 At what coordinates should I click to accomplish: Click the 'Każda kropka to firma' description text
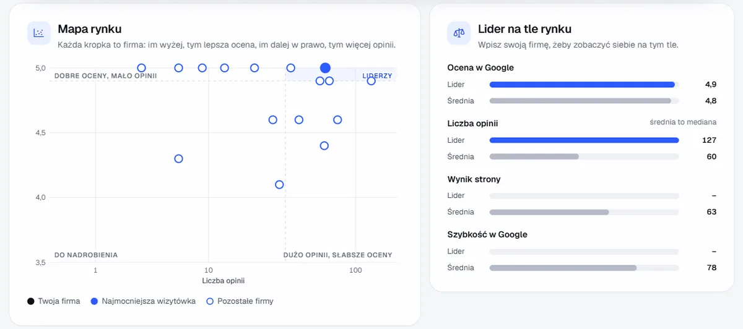[227, 45]
